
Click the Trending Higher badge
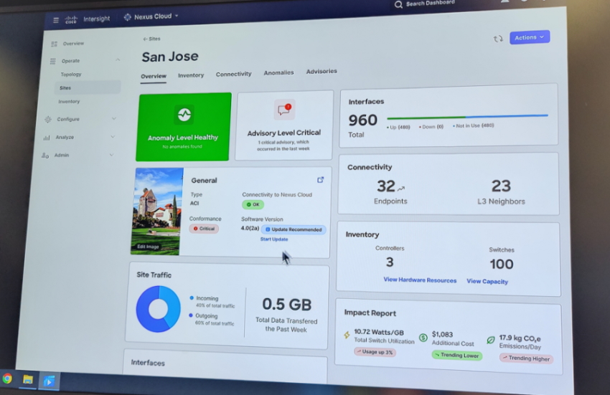click(x=526, y=358)
